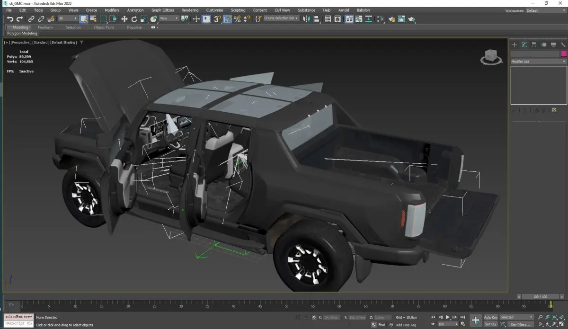Click the Polygon Modeling panel button
Viewport: 568px width, 329px height.
click(22, 34)
